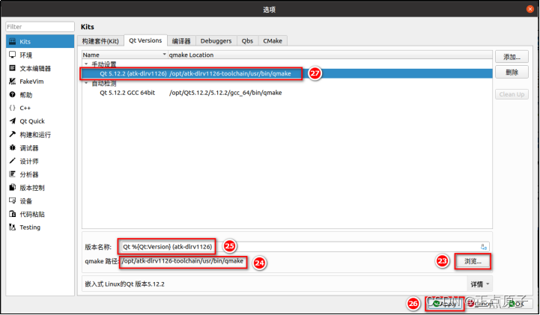Open the 帮助 question mark icon

click(13, 94)
